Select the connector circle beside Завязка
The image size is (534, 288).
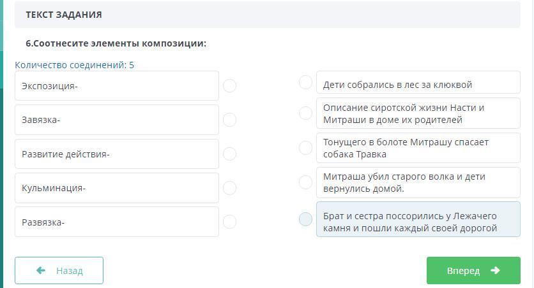point(230,120)
